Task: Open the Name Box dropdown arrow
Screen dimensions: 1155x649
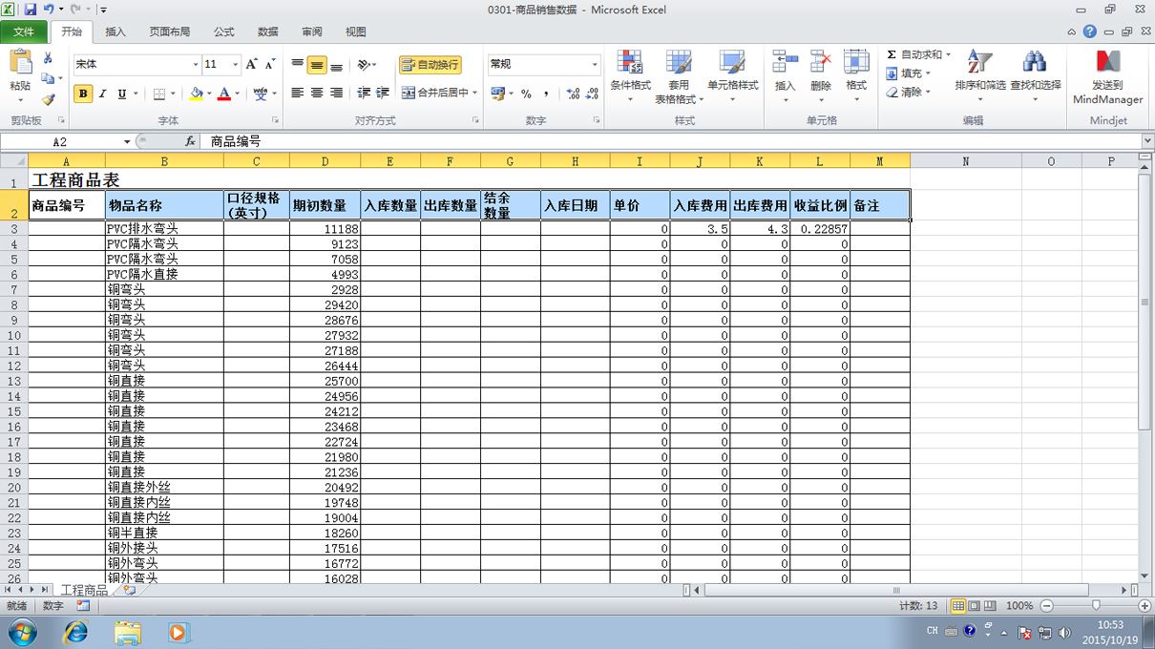Action: [127, 141]
